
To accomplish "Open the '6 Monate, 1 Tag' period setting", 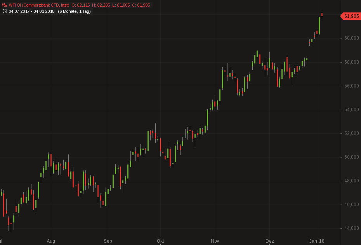I will (x=74, y=11).
